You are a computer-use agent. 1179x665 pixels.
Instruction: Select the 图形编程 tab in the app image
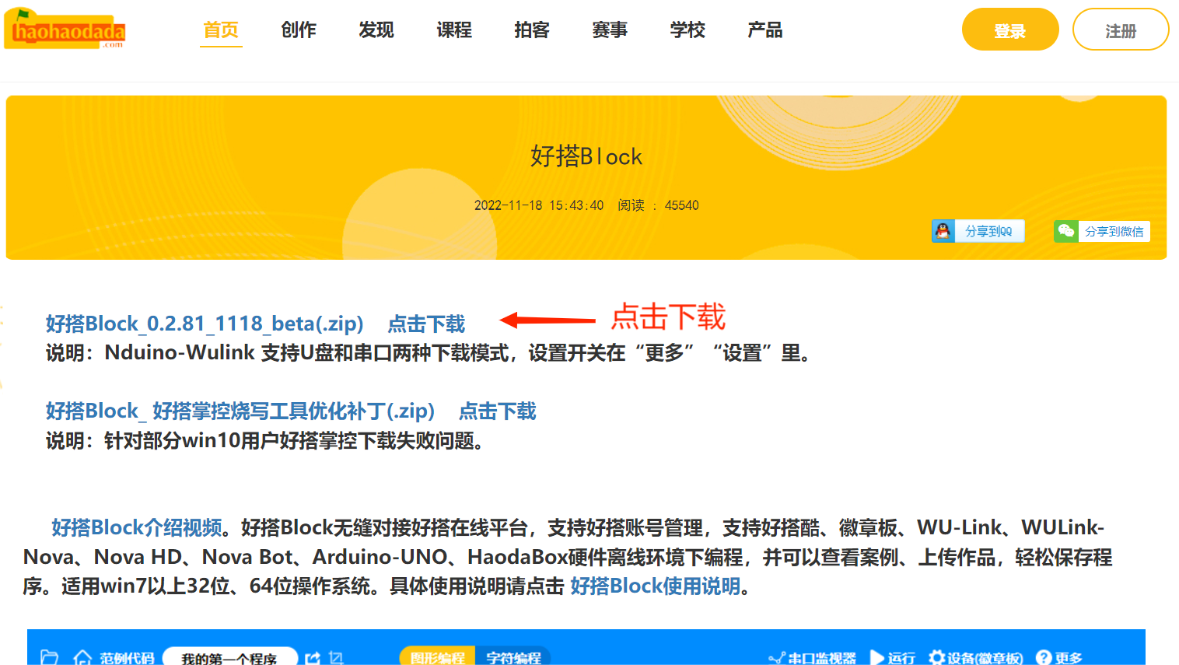[438, 658]
